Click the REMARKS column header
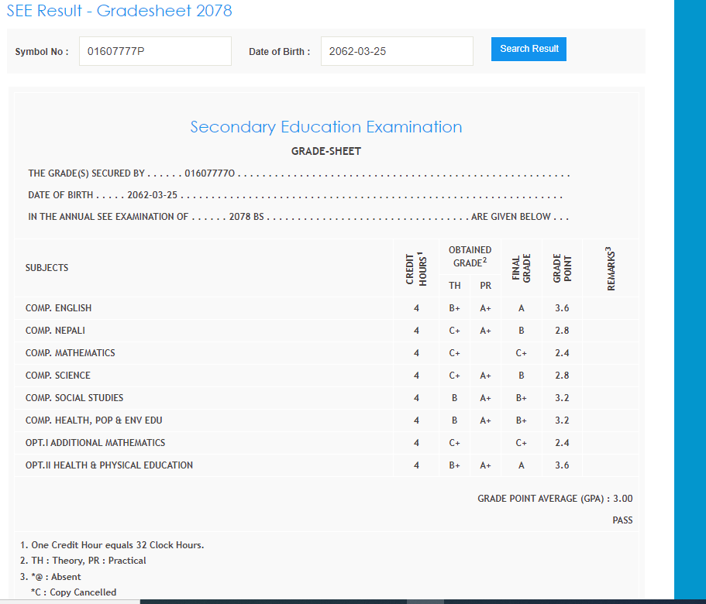The image size is (706, 604). tap(611, 269)
